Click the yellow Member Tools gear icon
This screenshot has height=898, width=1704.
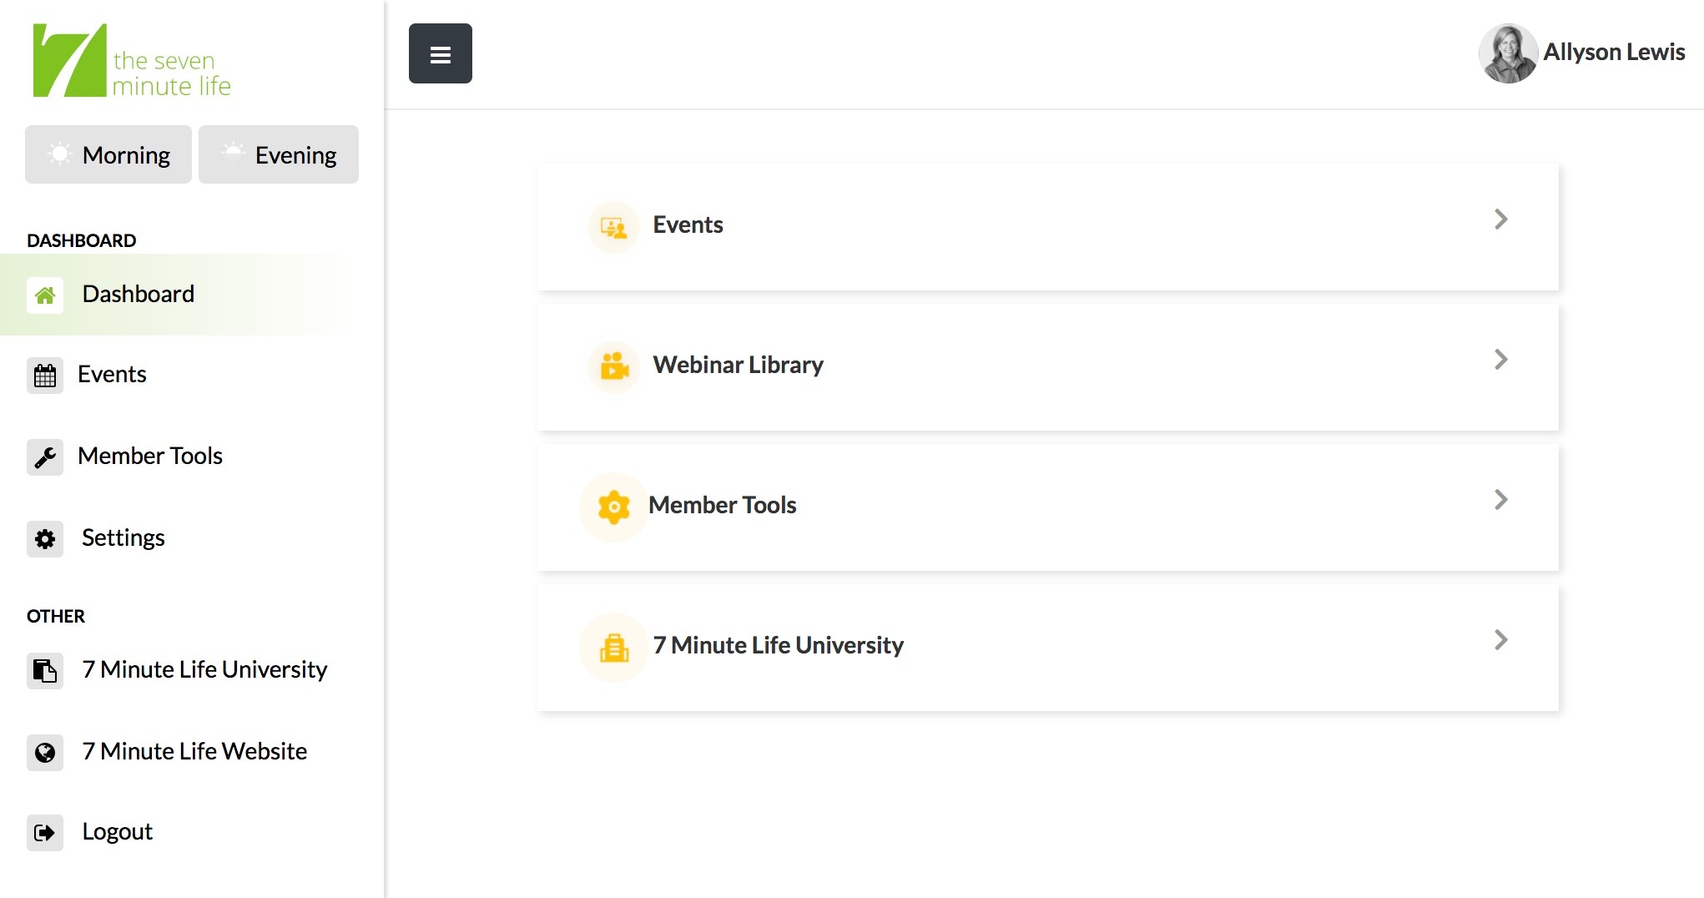coord(614,507)
